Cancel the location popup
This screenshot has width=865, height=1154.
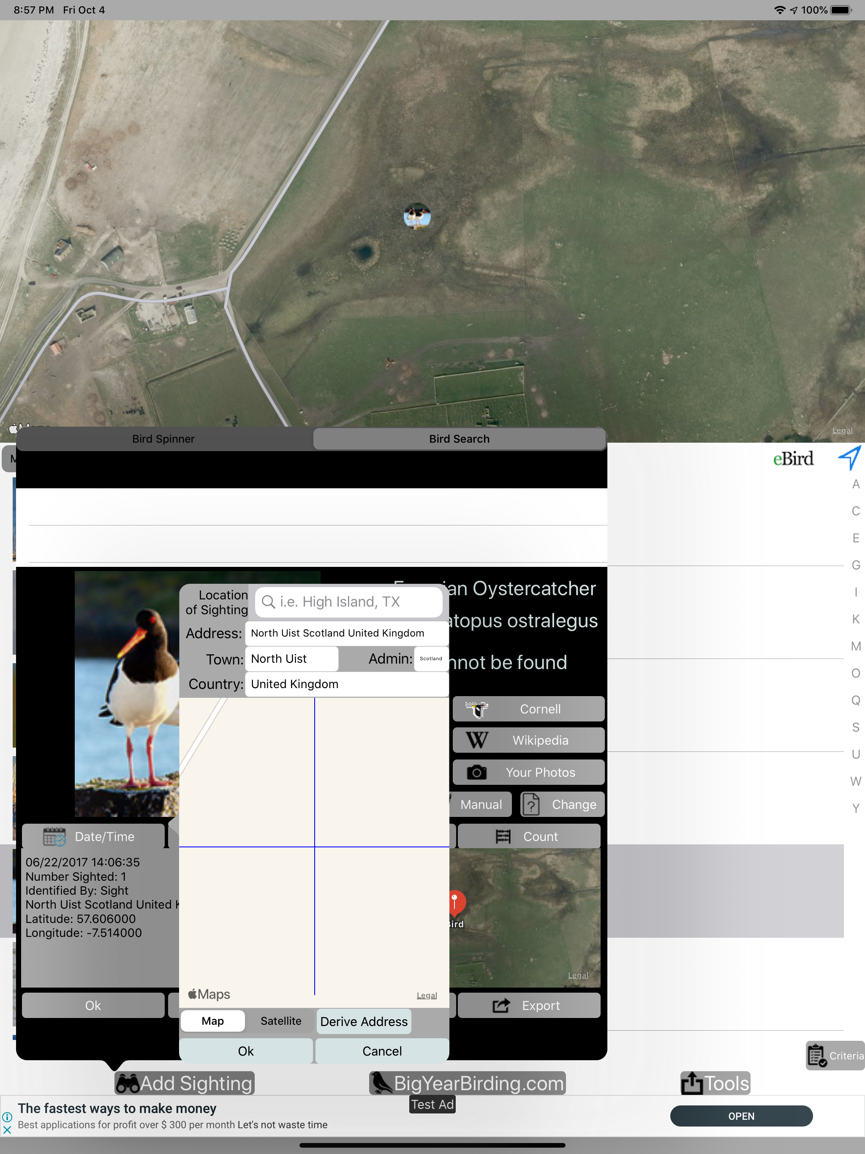[x=382, y=1051]
